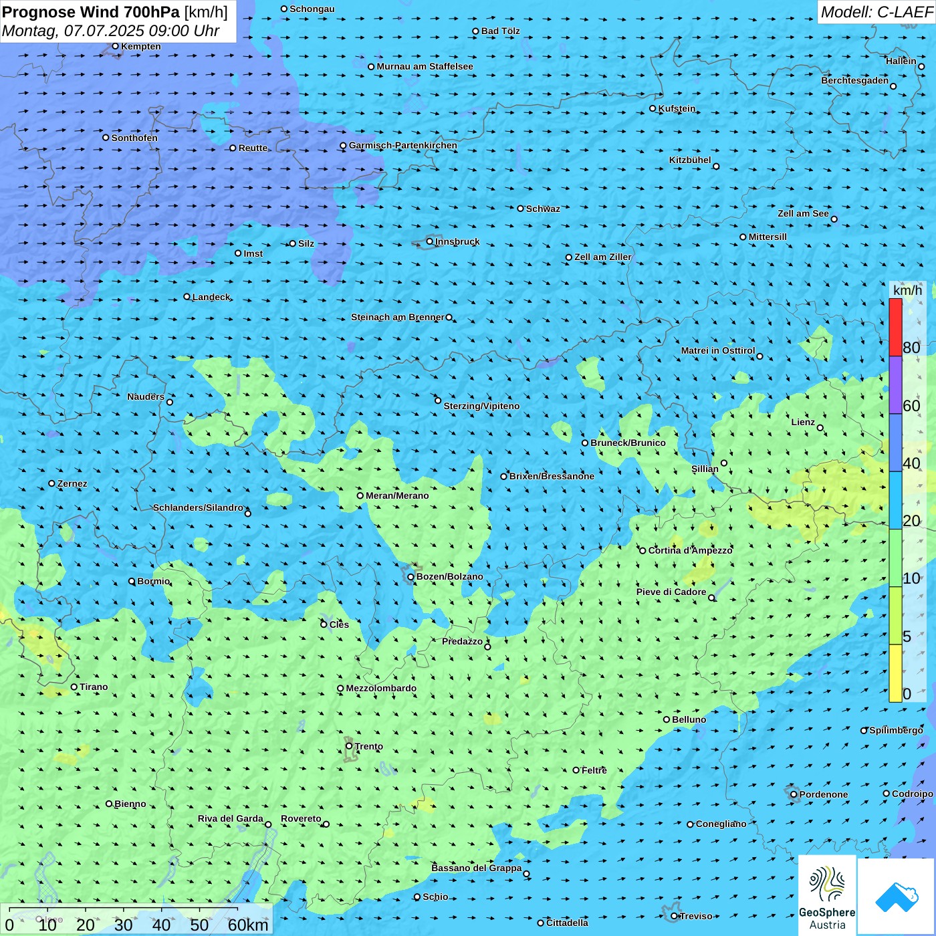Click the Meran/Merano city label
Viewport: 936px width, 936px height.
(397, 496)
